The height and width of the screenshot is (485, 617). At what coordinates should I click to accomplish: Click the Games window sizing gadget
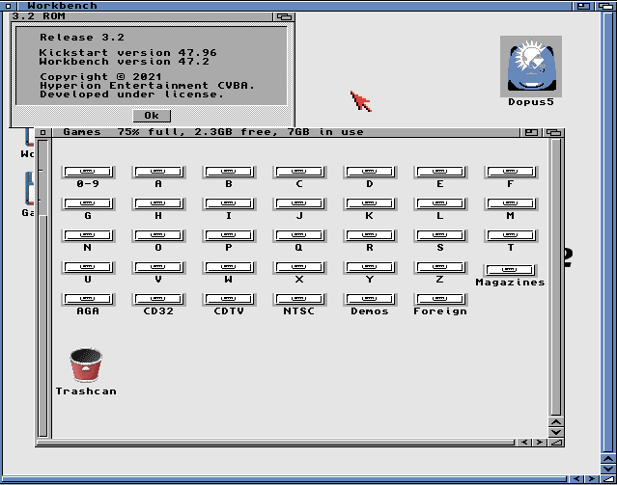point(556,443)
